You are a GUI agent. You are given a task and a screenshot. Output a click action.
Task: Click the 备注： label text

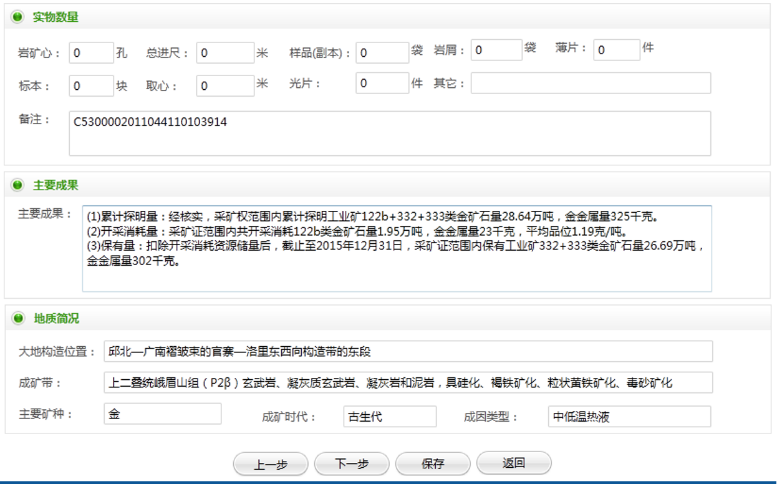(34, 119)
